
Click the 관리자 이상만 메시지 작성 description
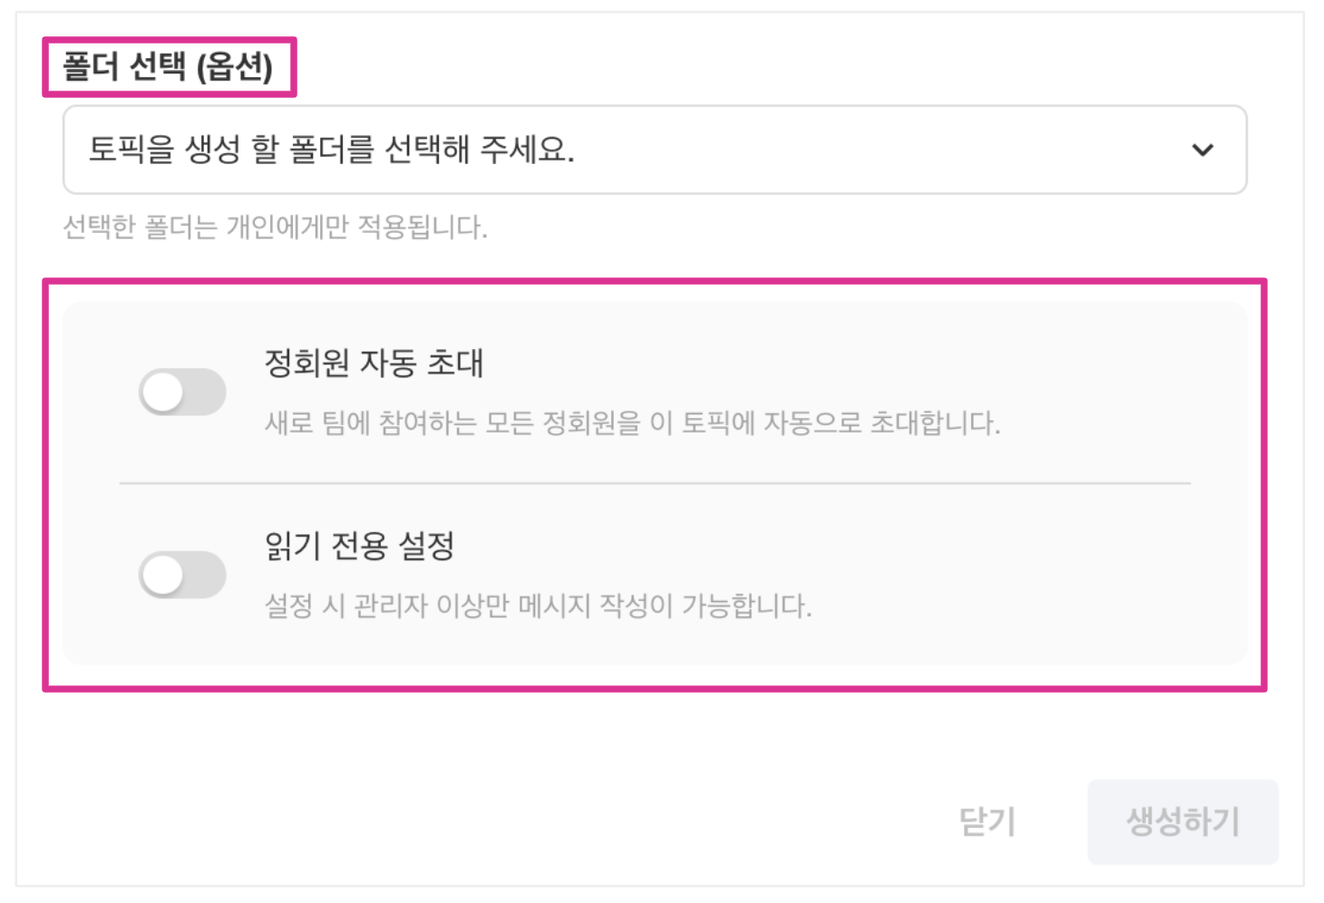(538, 606)
